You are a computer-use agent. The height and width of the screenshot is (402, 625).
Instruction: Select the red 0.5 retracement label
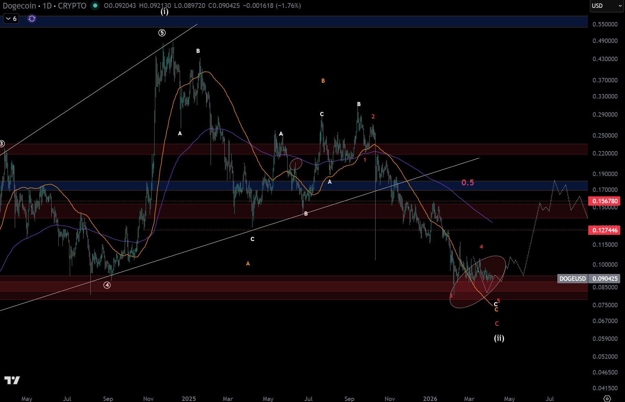[467, 183]
